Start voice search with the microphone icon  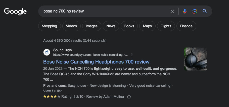point(185,11)
